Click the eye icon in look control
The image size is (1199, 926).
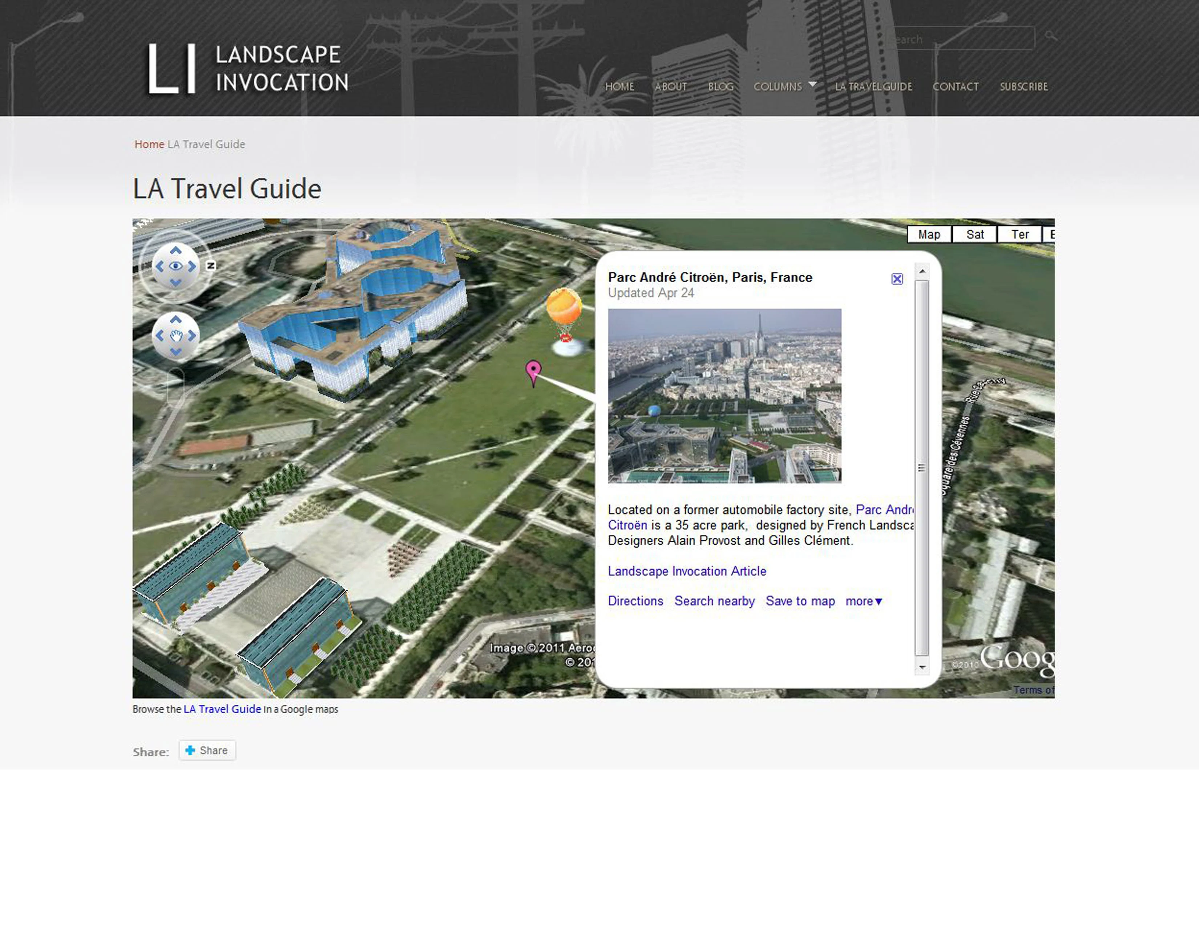[175, 266]
